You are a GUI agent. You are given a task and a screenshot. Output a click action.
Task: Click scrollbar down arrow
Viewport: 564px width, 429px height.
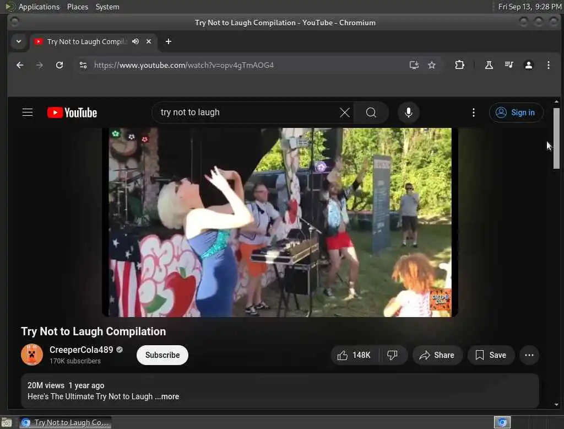pyautogui.click(x=556, y=405)
